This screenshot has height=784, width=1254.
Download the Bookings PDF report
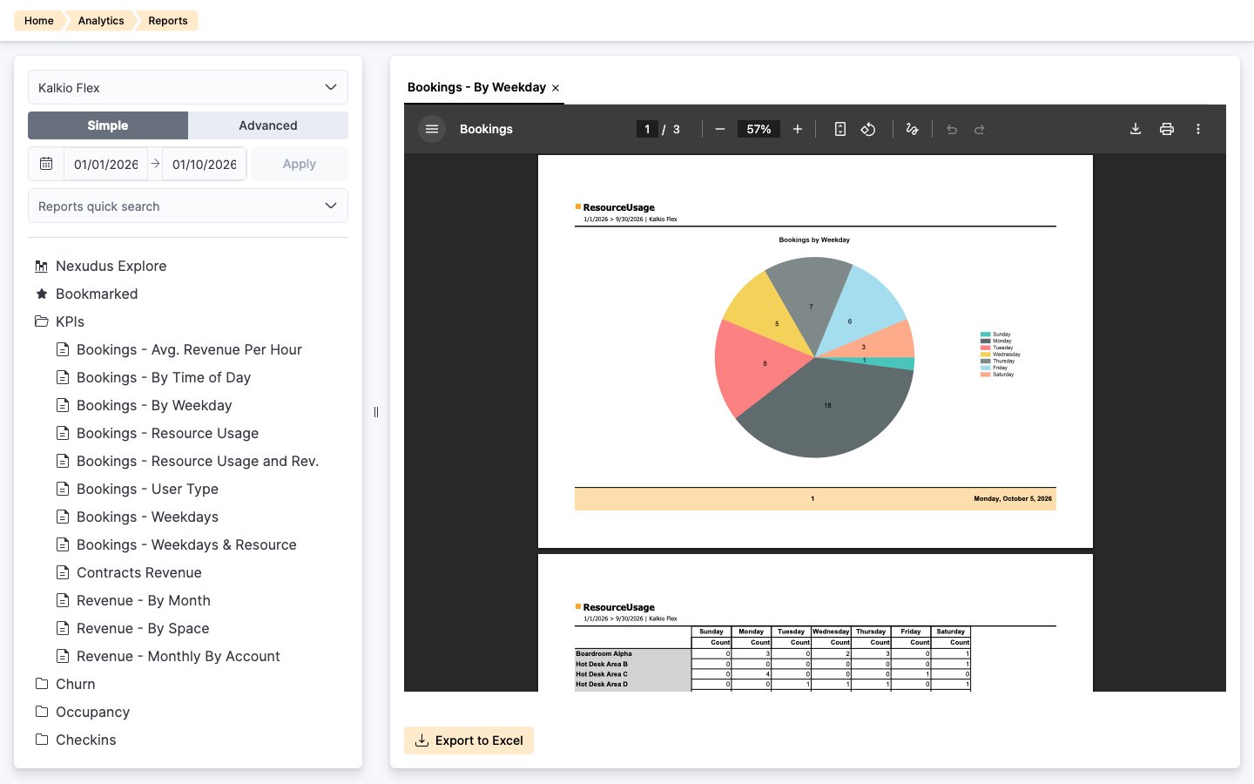(1136, 129)
